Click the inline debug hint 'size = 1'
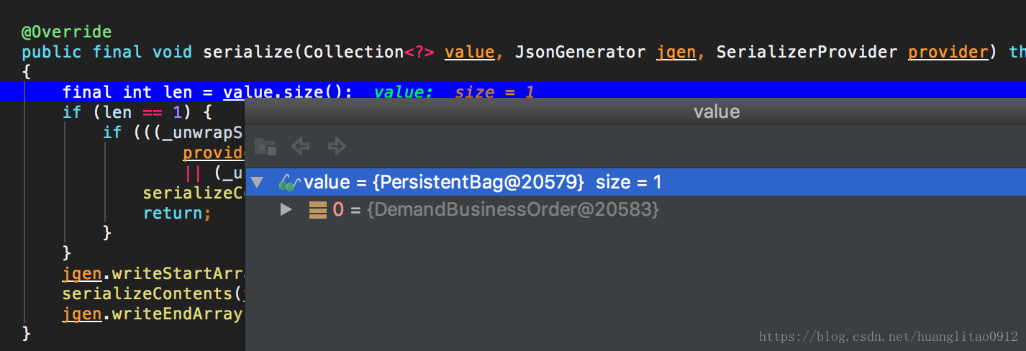Viewport: 1026px width, 351px height. [x=494, y=92]
